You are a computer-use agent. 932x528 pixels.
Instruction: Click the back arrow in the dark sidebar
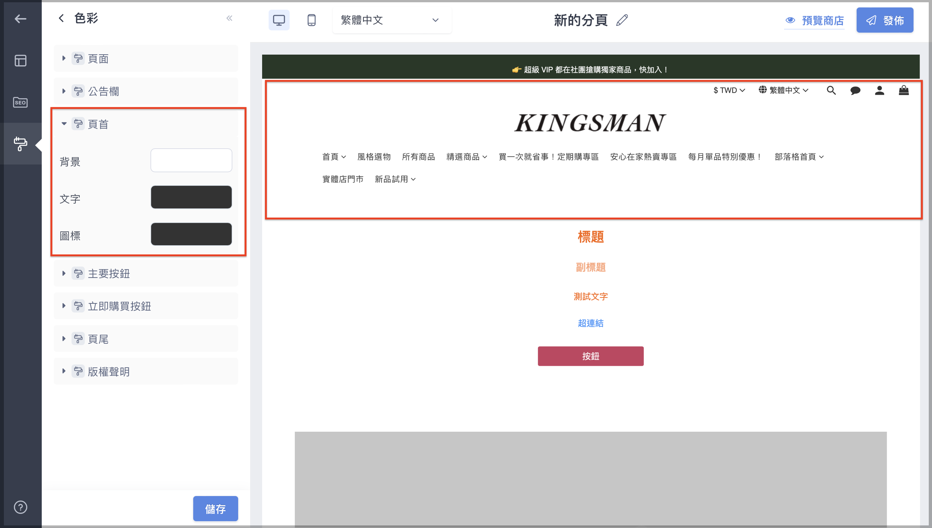click(x=20, y=19)
